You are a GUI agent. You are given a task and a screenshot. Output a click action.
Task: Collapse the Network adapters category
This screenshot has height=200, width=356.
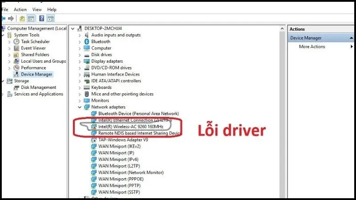(80, 107)
